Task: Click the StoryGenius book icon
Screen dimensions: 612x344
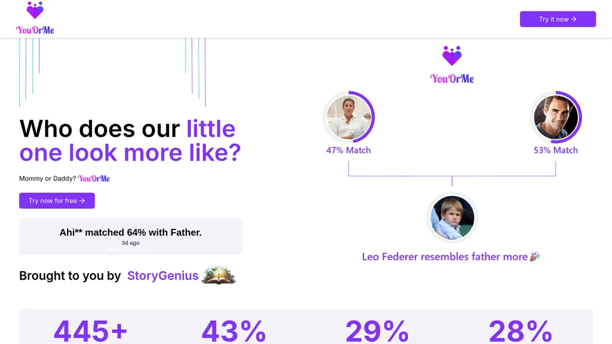Action: pyautogui.click(x=219, y=275)
